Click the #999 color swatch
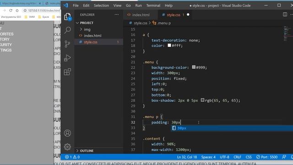 (x=194, y=67)
